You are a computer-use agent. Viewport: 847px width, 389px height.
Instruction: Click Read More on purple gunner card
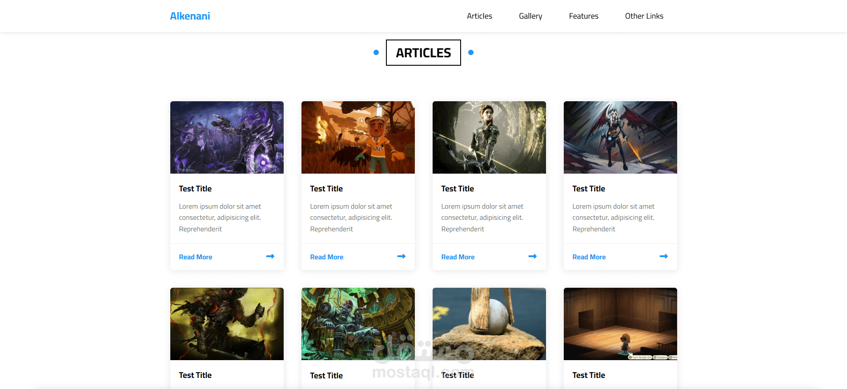coord(196,257)
